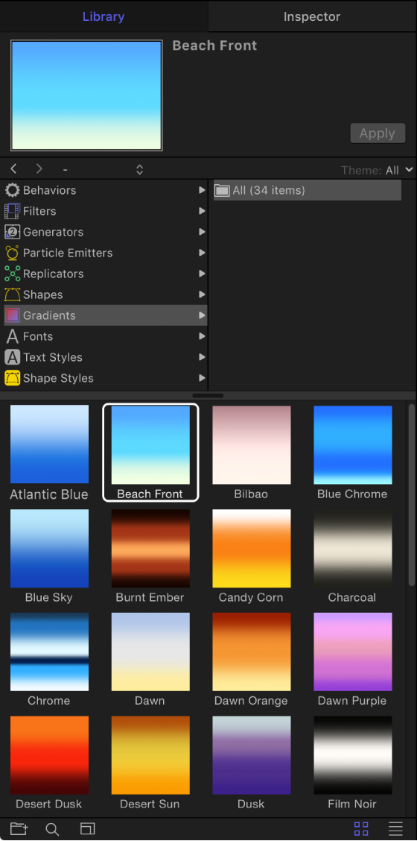
Task: Click the Shapes category icon
Action: (x=13, y=294)
